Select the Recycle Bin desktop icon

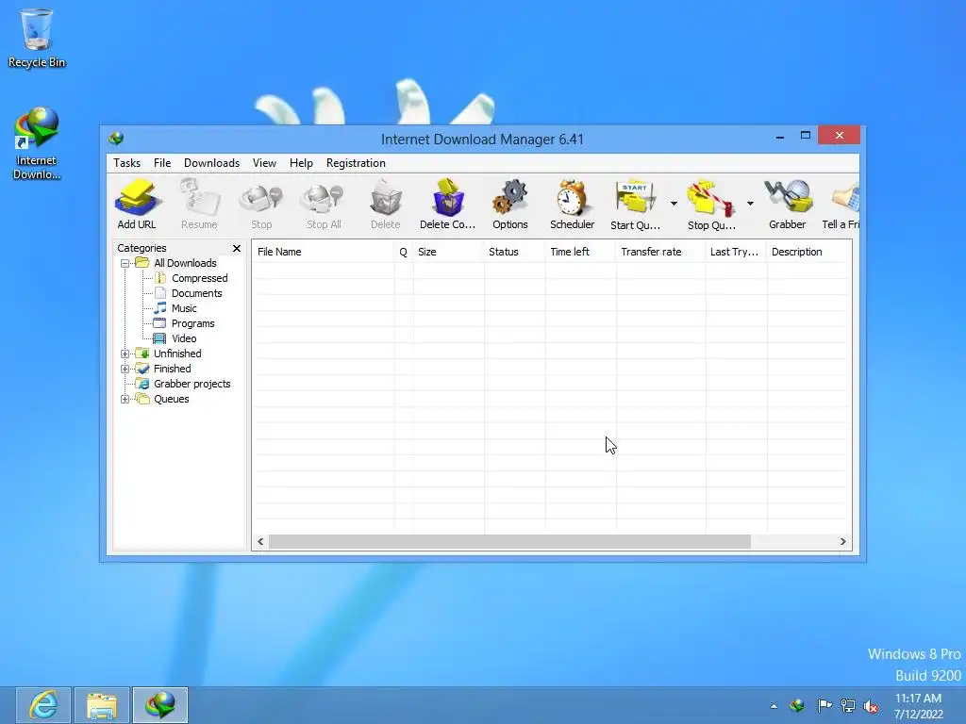click(37, 38)
